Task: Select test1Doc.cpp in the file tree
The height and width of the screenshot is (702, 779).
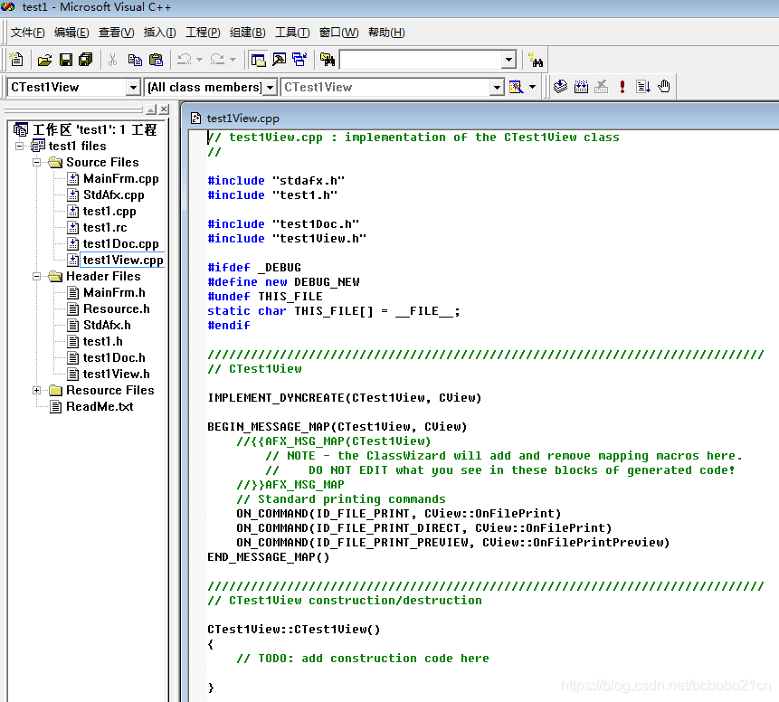Action: [120, 244]
